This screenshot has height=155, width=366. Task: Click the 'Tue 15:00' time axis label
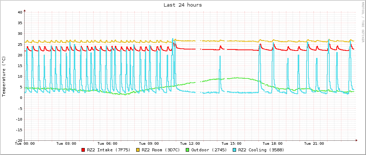coord(231,143)
